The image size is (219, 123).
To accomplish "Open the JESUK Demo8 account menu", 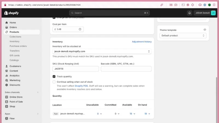I will (205, 13).
